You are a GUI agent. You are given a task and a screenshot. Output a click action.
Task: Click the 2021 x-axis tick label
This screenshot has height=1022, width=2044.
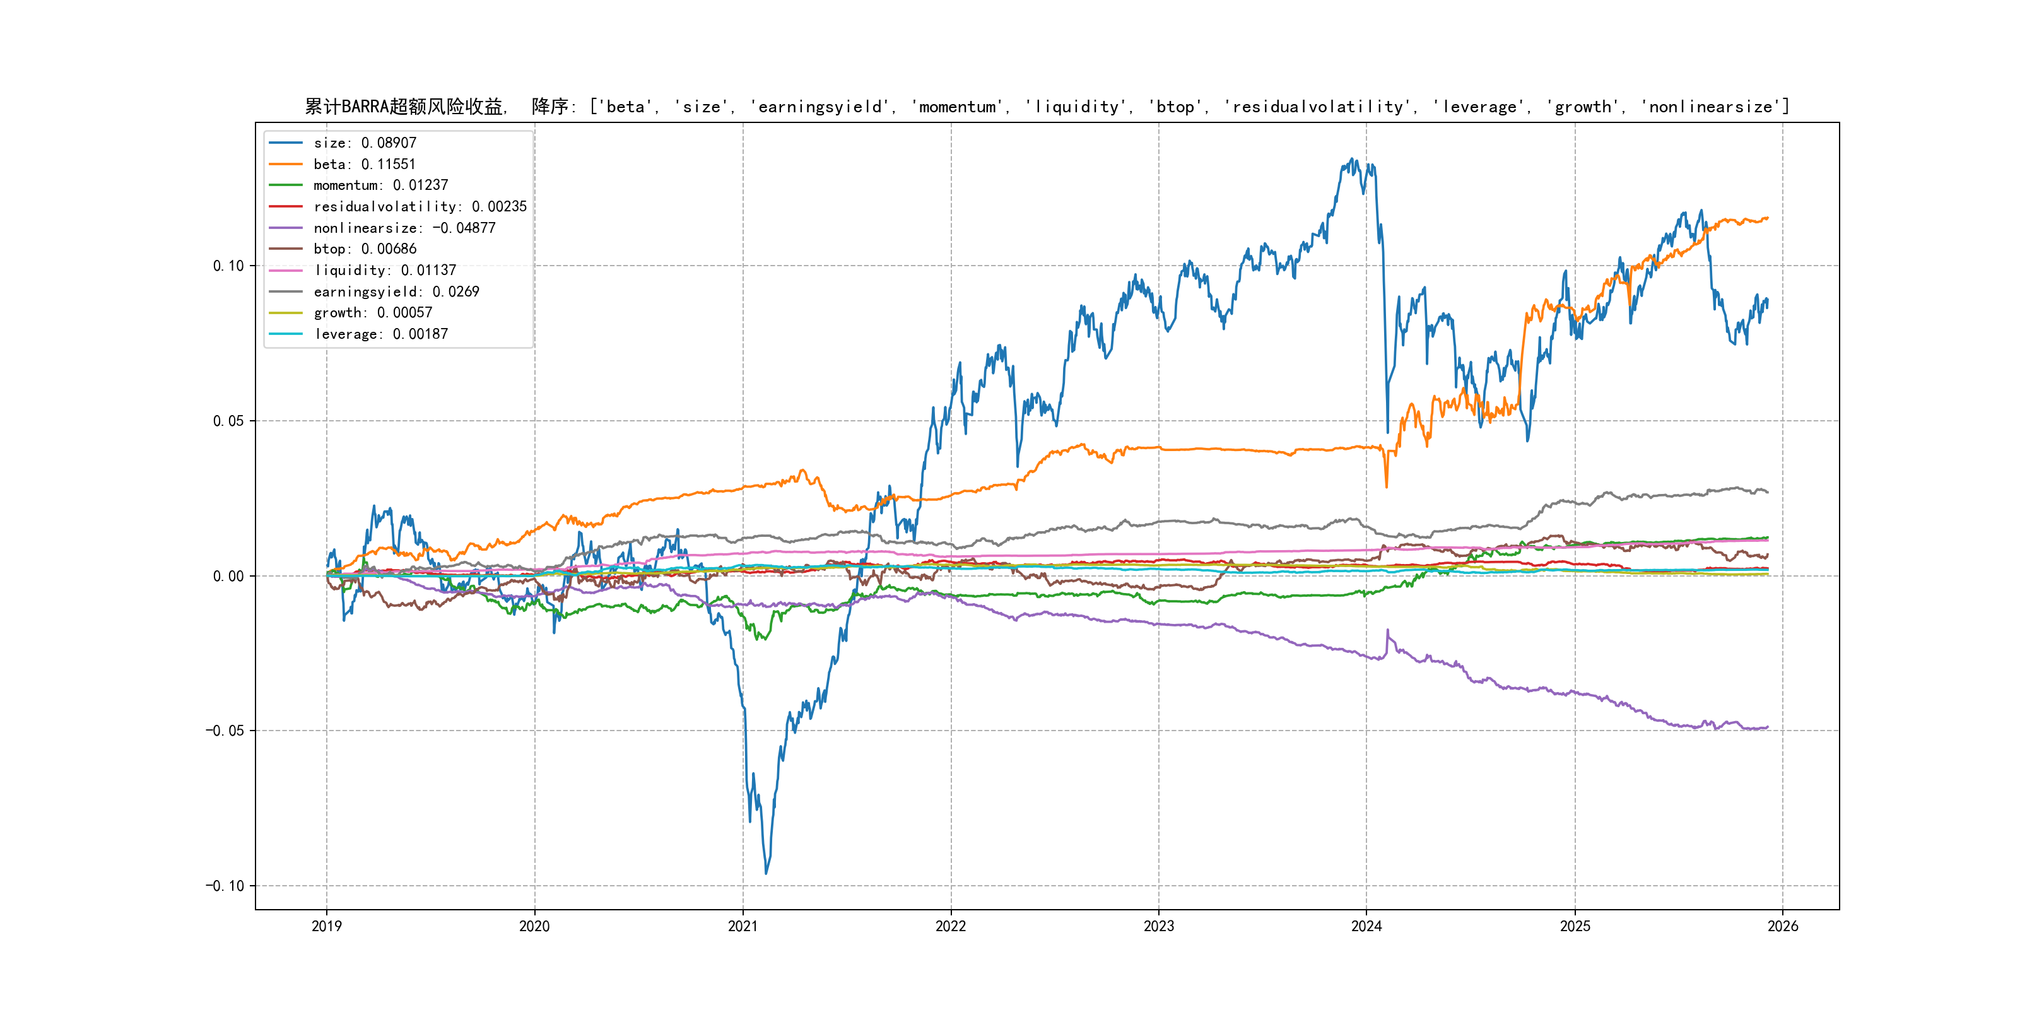(743, 926)
